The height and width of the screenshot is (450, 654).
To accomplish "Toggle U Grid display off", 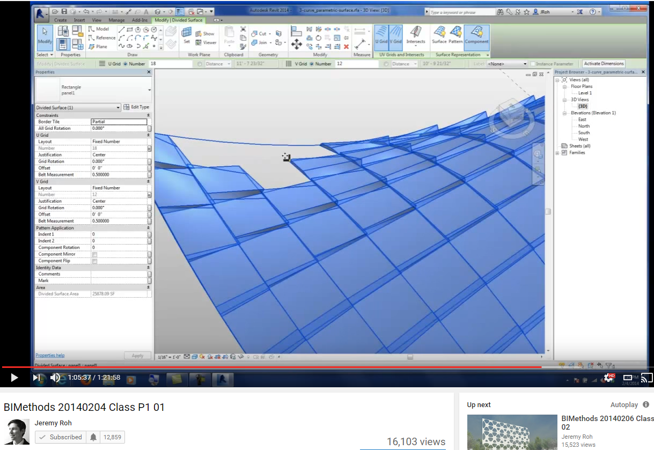I will point(381,38).
